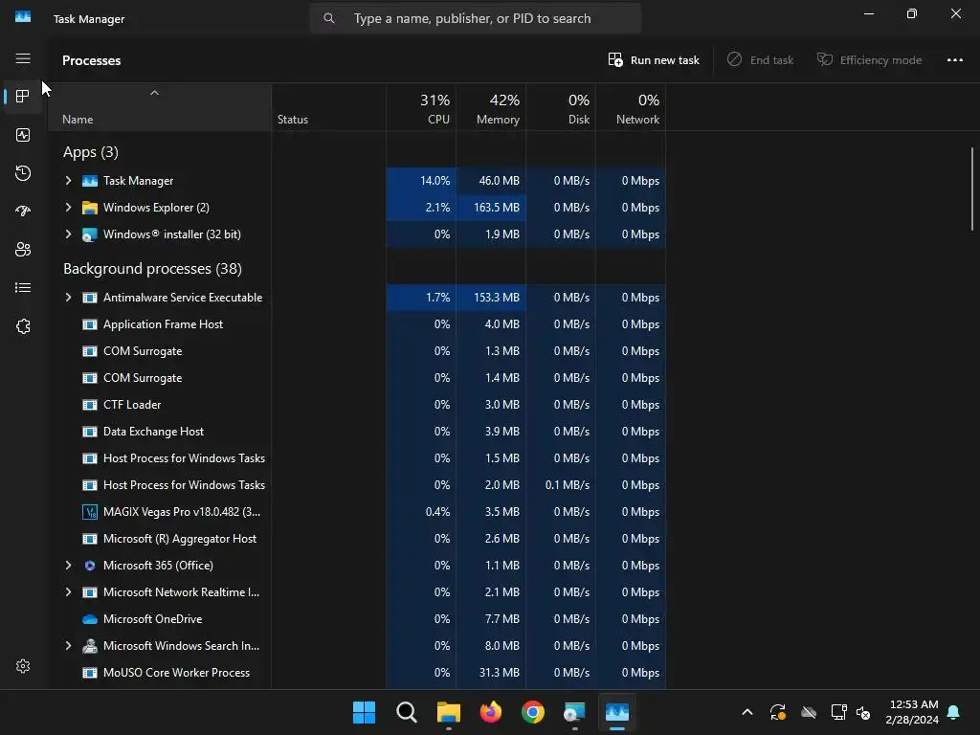The height and width of the screenshot is (735, 980).
Task: Open the Windows installer app on taskbar
Action: 574,712
